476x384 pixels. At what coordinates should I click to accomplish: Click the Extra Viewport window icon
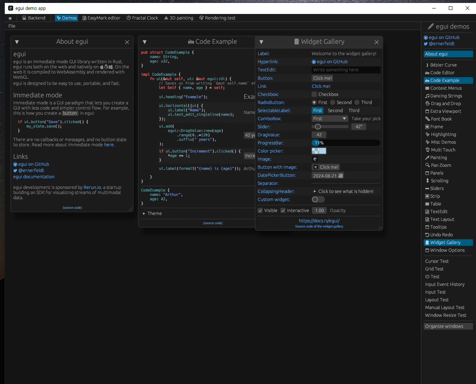coord(427,111)
